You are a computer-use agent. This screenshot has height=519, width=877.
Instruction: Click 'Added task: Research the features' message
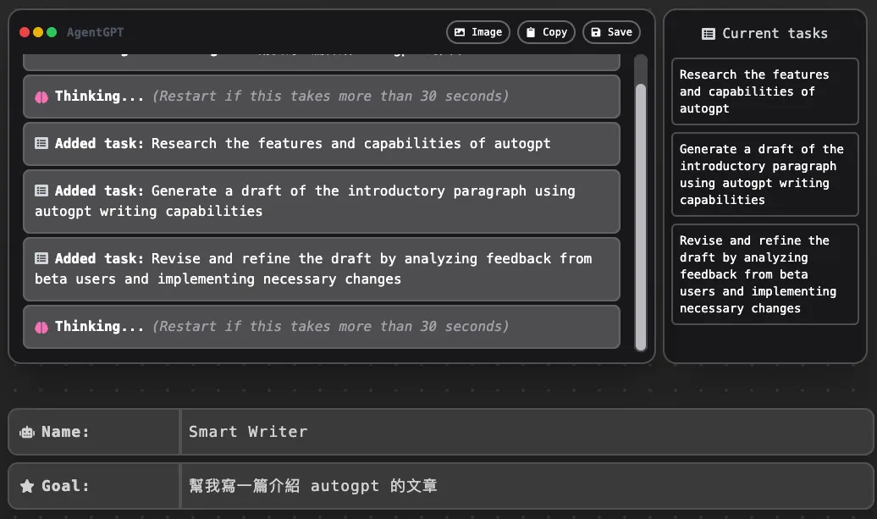point(322,144)
